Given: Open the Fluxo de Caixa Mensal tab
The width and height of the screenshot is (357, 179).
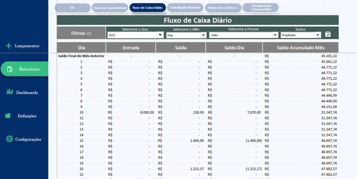Looking at the screenshot, I should click(x=110, y=8).
